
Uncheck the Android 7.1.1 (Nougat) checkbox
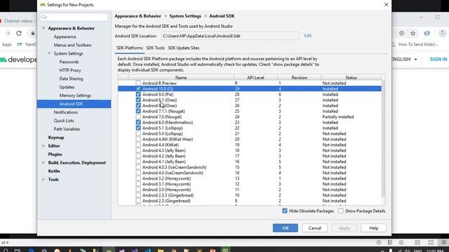138,111
